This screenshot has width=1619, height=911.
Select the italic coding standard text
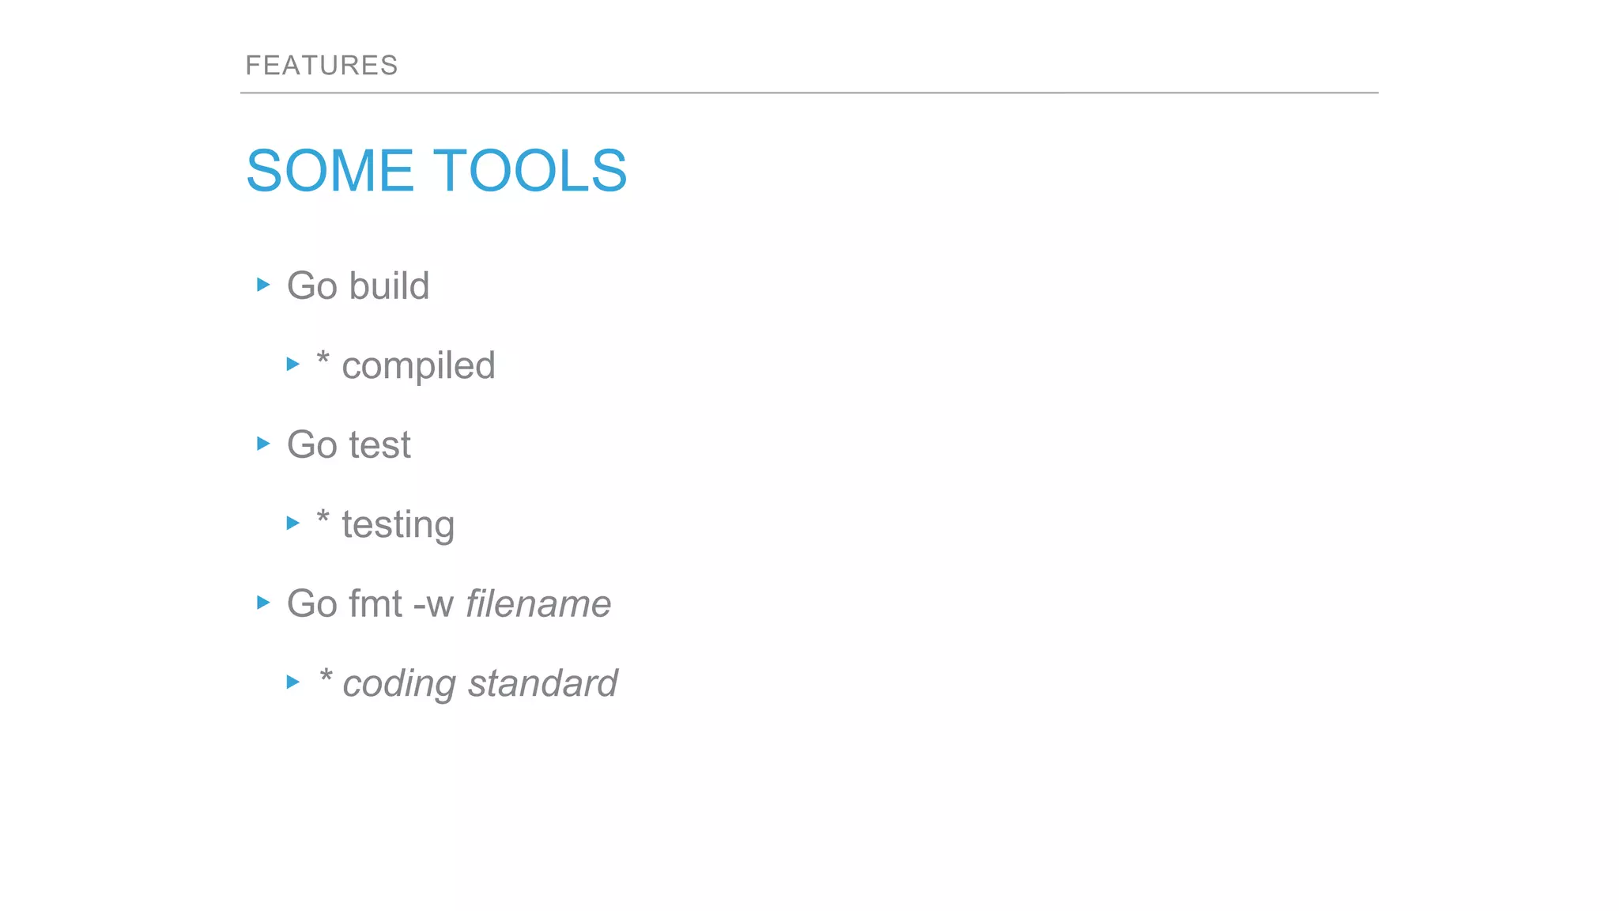480,684
